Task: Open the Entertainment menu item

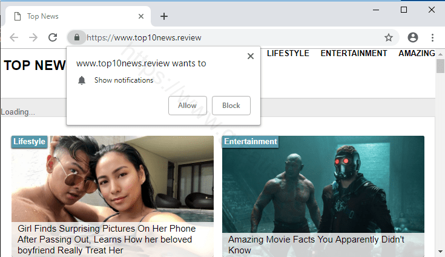Action: [x=354, y=53]
